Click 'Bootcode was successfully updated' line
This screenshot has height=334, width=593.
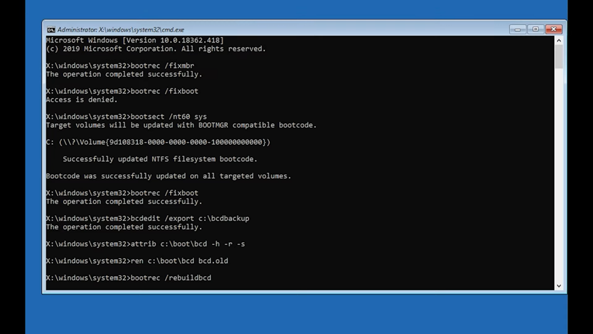click(x=169, y=176)
